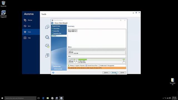This screenshot has height=100, width=178.
Task: Open the What to exclude optional step
Action: pyautogui.click(x=58, y=69)
